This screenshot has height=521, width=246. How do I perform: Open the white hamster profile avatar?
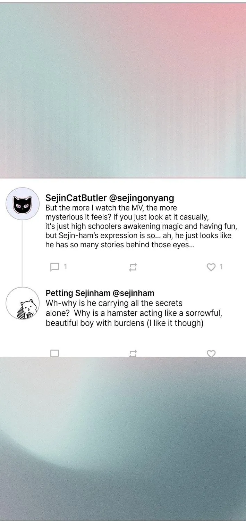click(23, 304)
